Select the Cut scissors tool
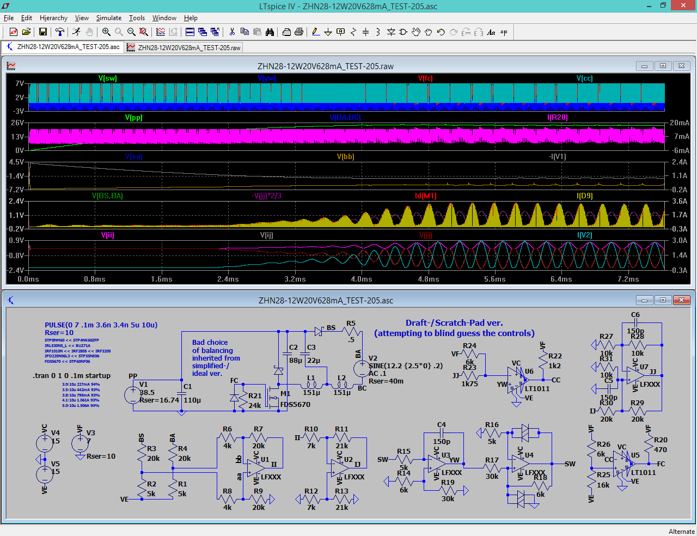Screen dimensions: 697x536 click(232, 32)
